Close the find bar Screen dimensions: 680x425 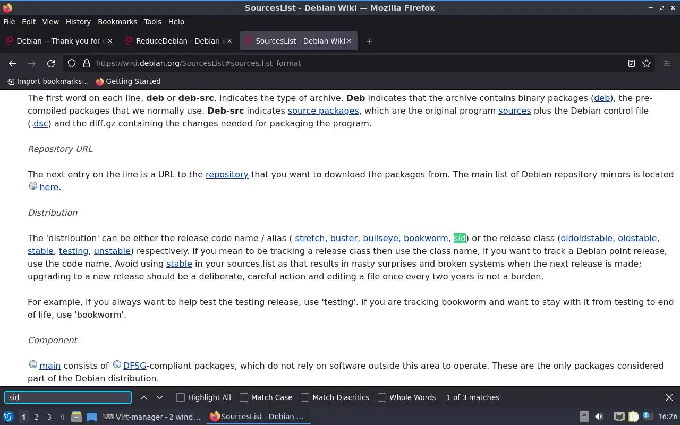[x=669, y=397]
